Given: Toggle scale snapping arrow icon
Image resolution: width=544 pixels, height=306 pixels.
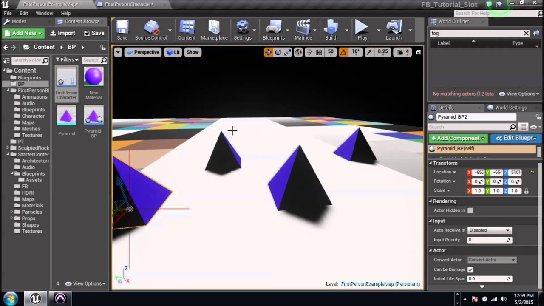Looking at the screenshot, I should 369,52.
